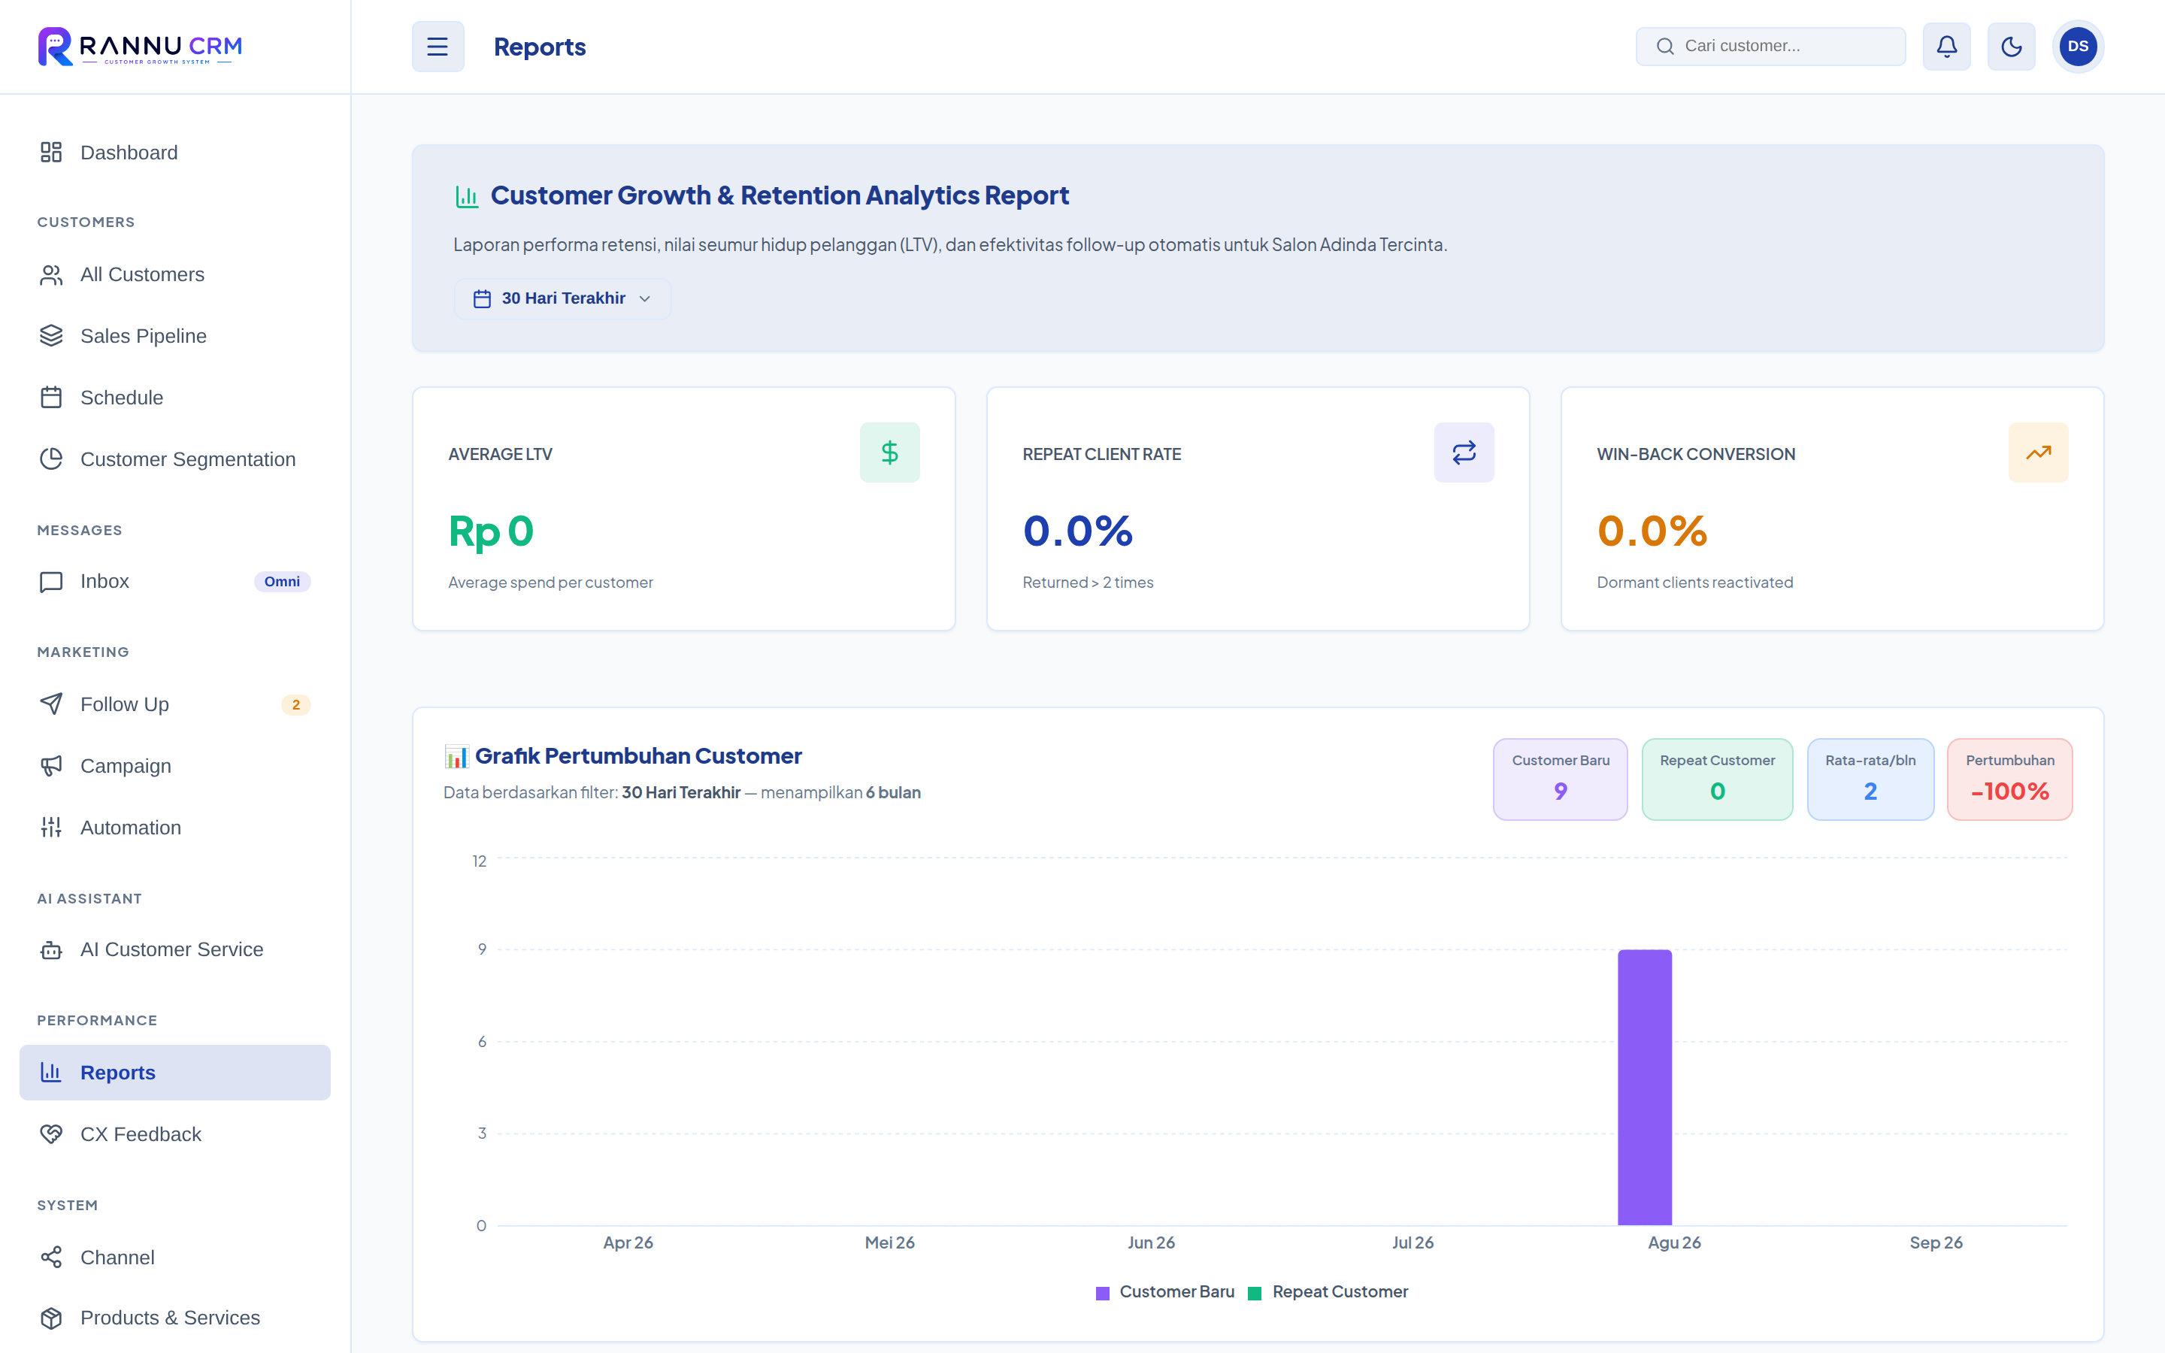
Task: Switch to dark mode with moon icon
Action: [x=2010, y=47]
